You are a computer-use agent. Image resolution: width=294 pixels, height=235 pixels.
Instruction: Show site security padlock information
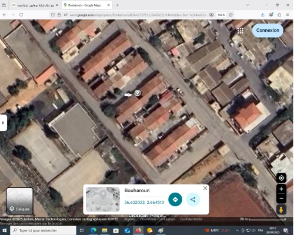tap(59, 15)
